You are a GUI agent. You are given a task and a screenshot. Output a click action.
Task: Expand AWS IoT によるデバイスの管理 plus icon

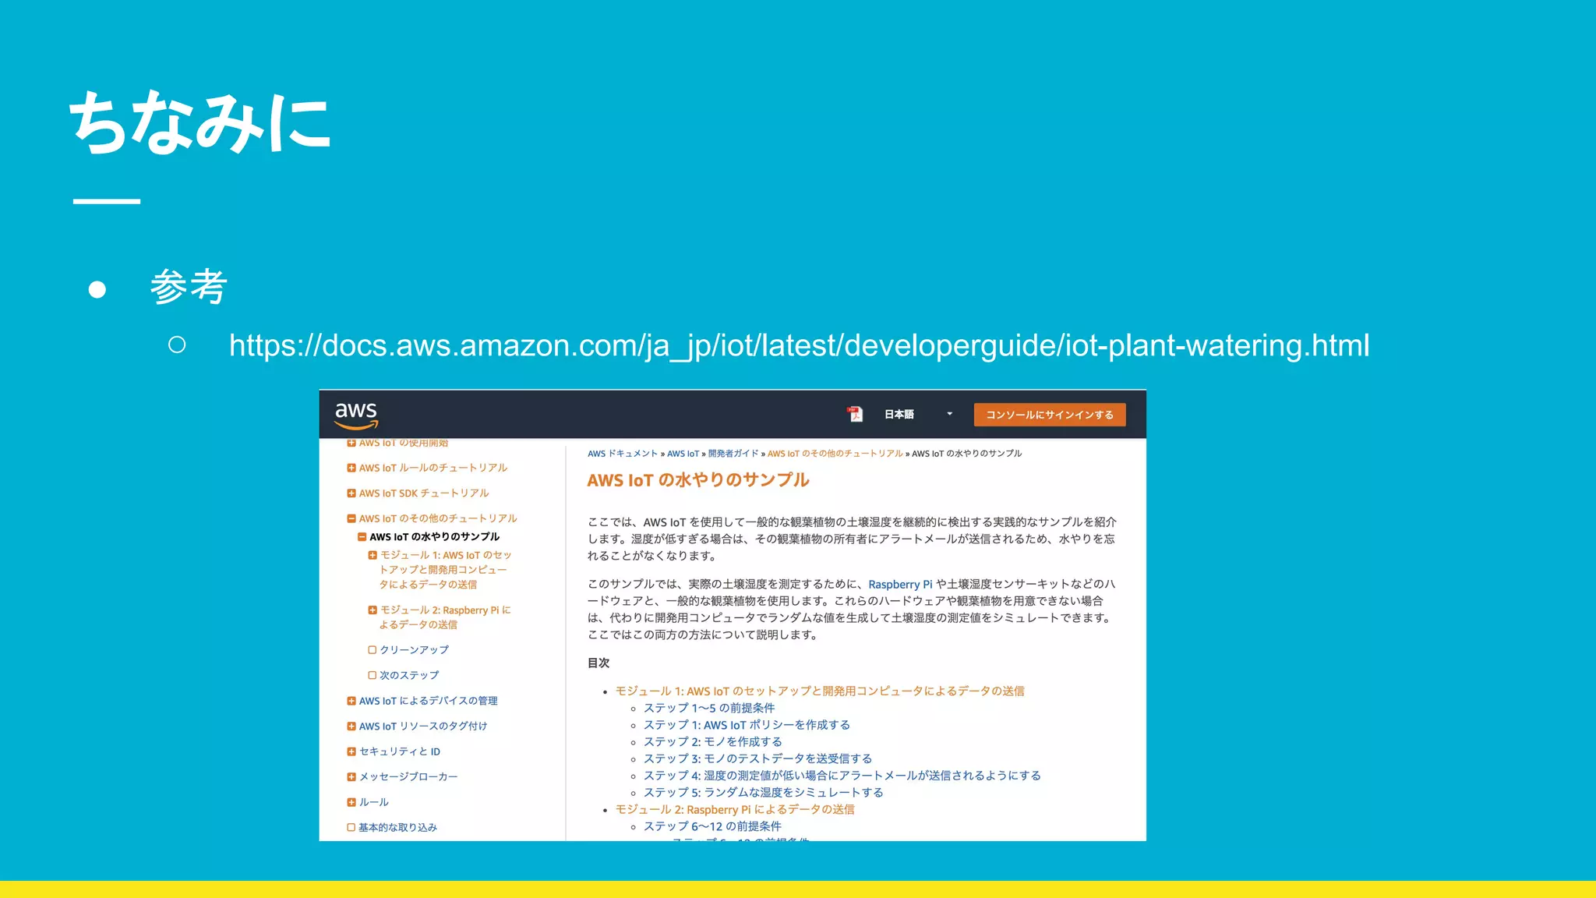tap(351, 701)
